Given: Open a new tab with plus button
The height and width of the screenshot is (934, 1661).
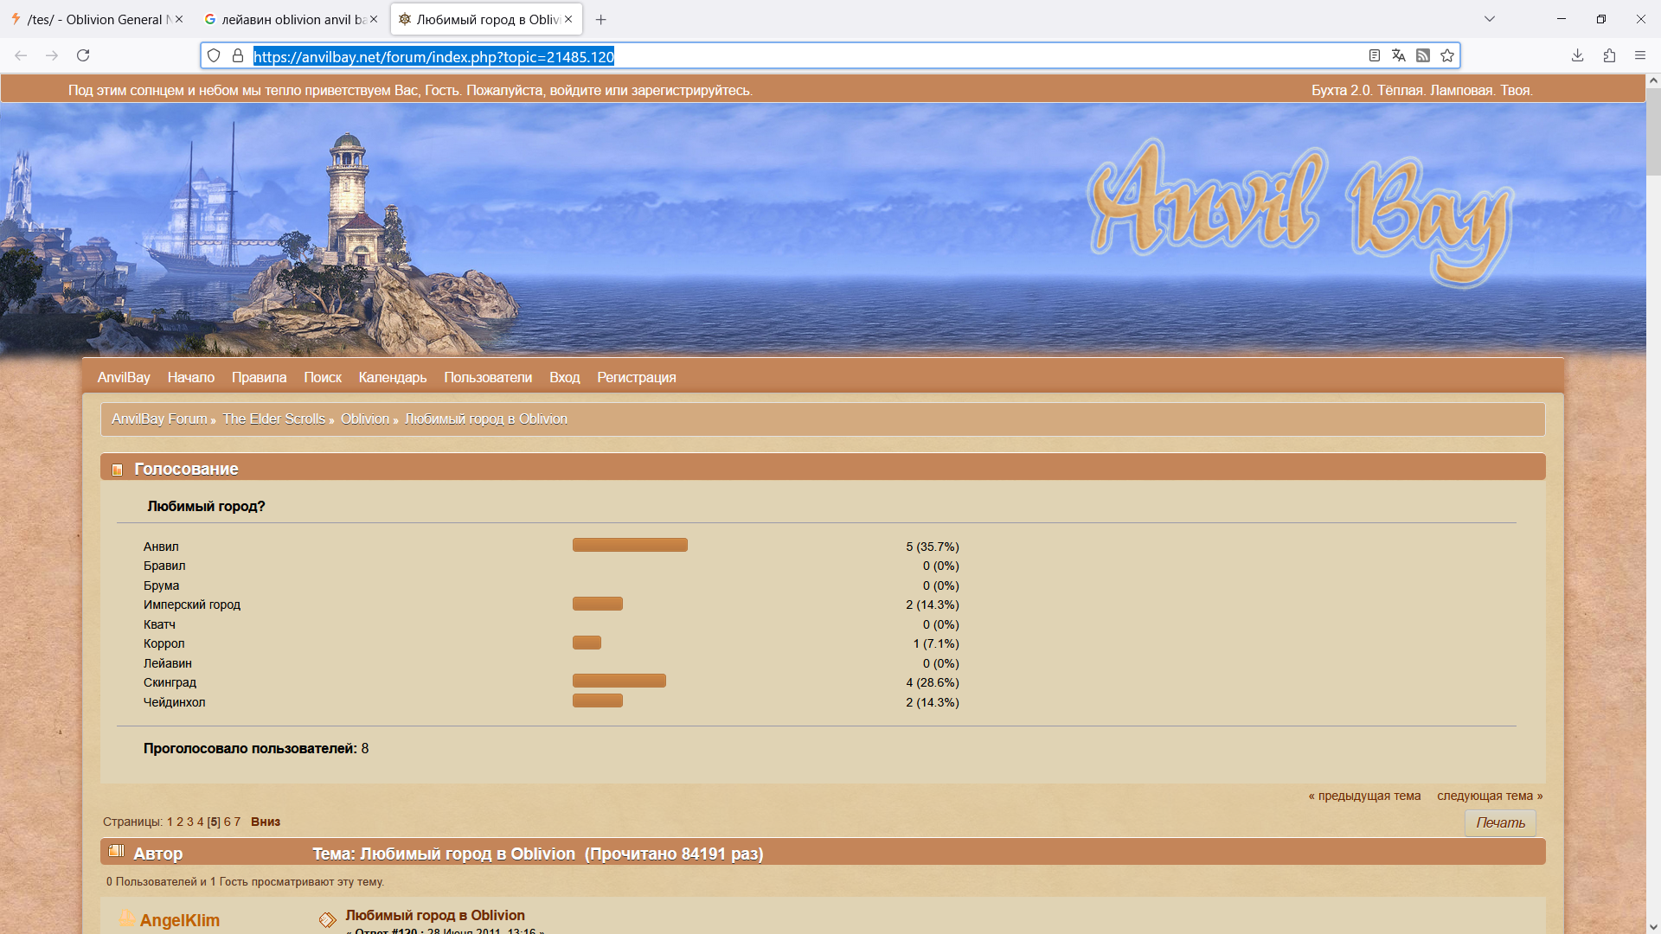Looking at the screenshot, I should point(600,19).
